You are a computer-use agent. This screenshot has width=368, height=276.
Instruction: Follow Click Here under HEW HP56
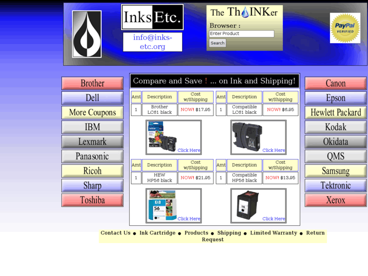point(189,219)
